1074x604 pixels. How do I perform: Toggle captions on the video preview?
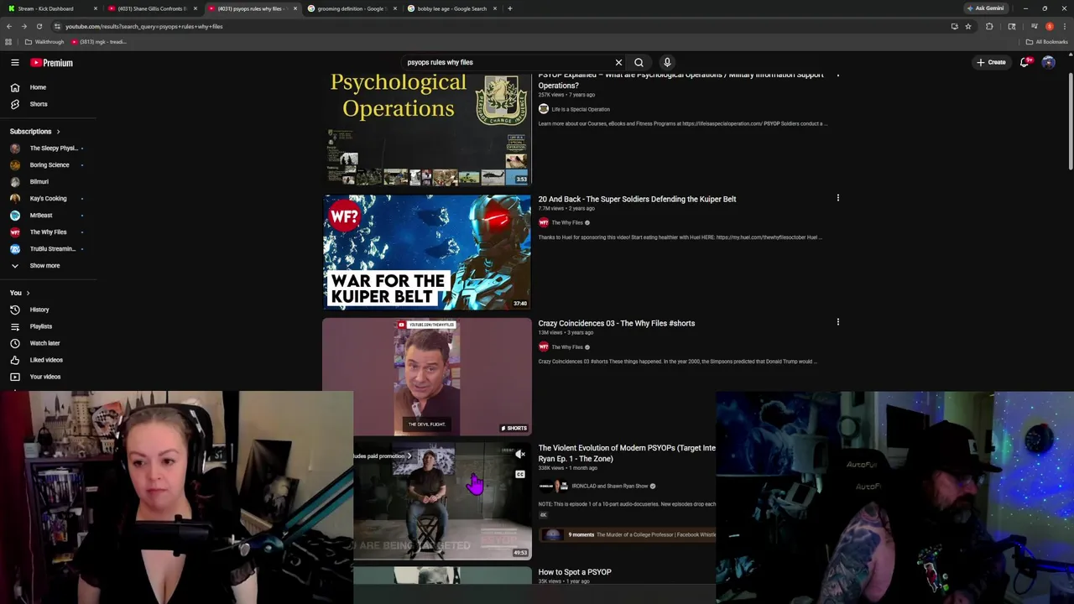click(520, 475)
